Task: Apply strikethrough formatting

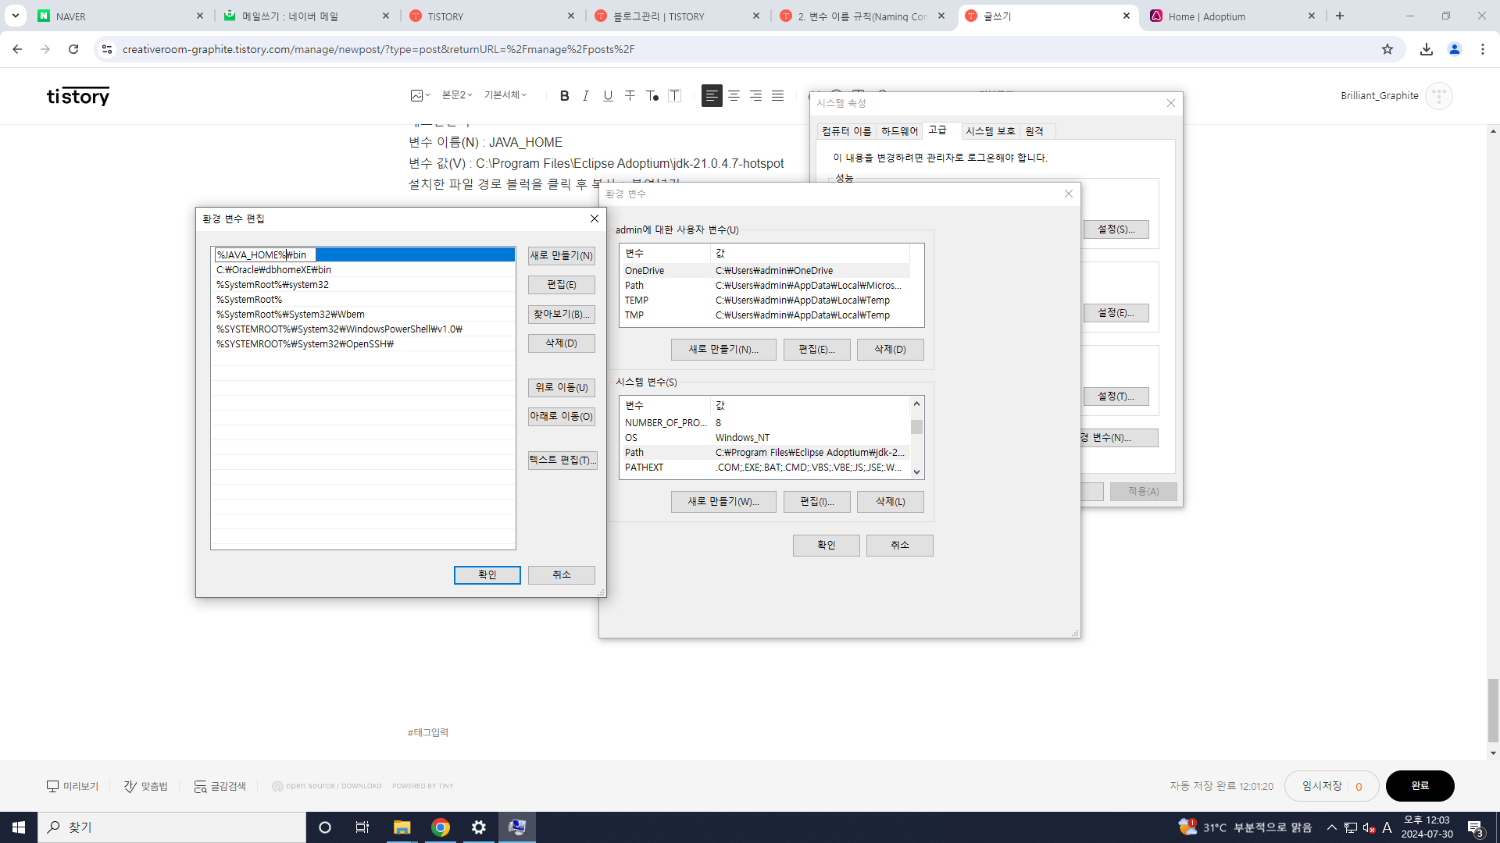Action: pos(630,96)
